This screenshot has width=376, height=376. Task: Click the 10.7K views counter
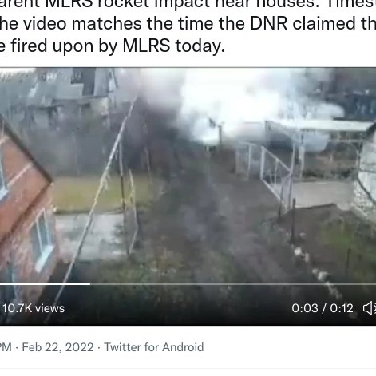(x=34, y=308)
